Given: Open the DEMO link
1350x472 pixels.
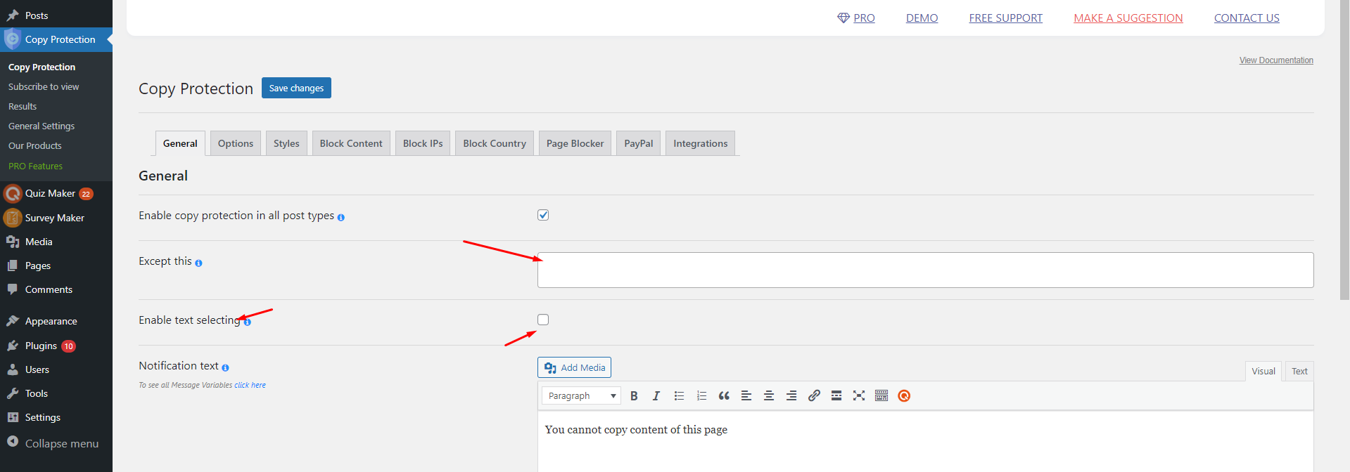Looking at the screenshot, I should pos(922,18).
